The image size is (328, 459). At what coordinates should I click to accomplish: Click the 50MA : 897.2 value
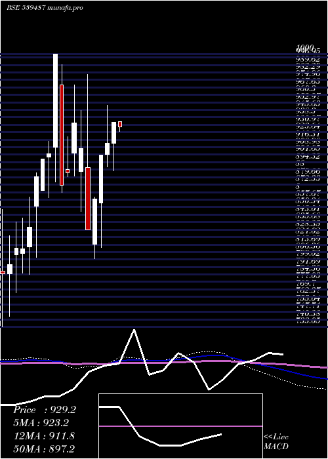click(45, 449)
